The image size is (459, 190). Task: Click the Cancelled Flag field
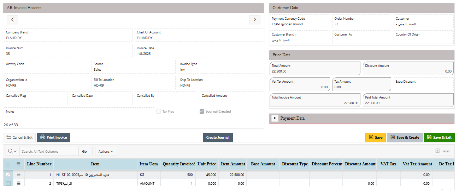tap(36, 98)
